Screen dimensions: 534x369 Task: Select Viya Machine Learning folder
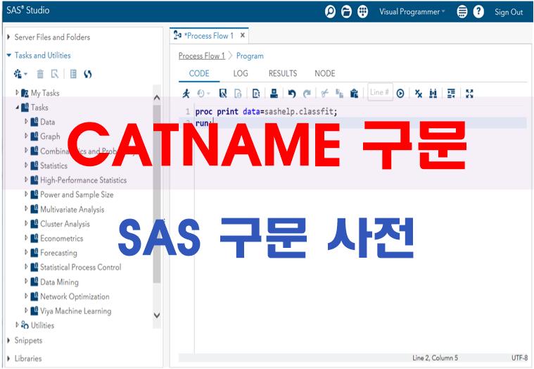[x=71, y=311]
